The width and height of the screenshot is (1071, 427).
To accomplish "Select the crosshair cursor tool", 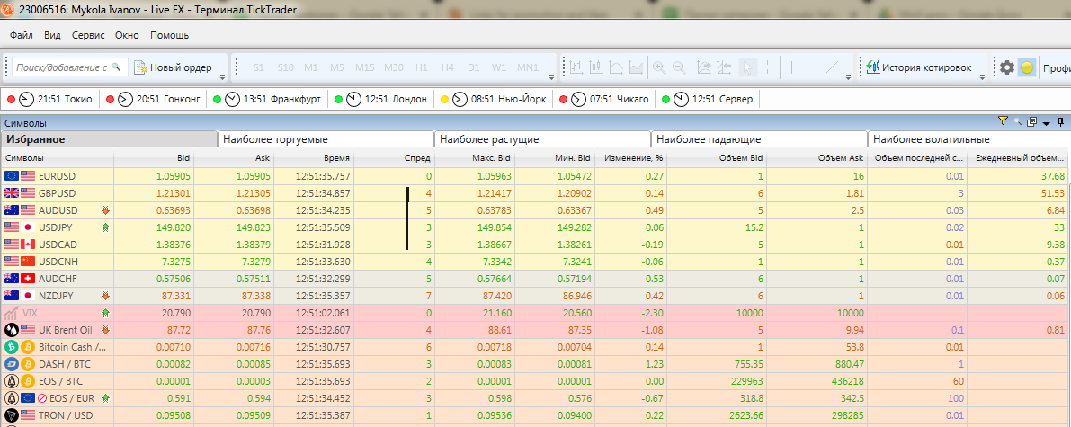I will [767, 67].
